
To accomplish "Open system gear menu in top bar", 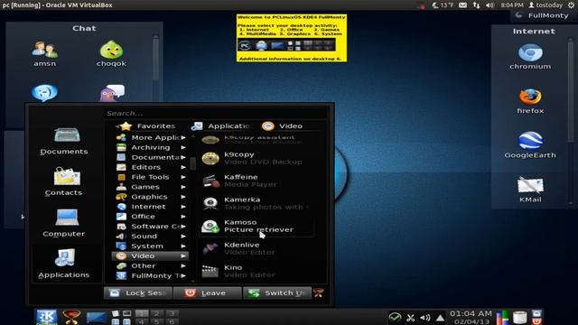I will pyautogui.click(x=571, y=5).
